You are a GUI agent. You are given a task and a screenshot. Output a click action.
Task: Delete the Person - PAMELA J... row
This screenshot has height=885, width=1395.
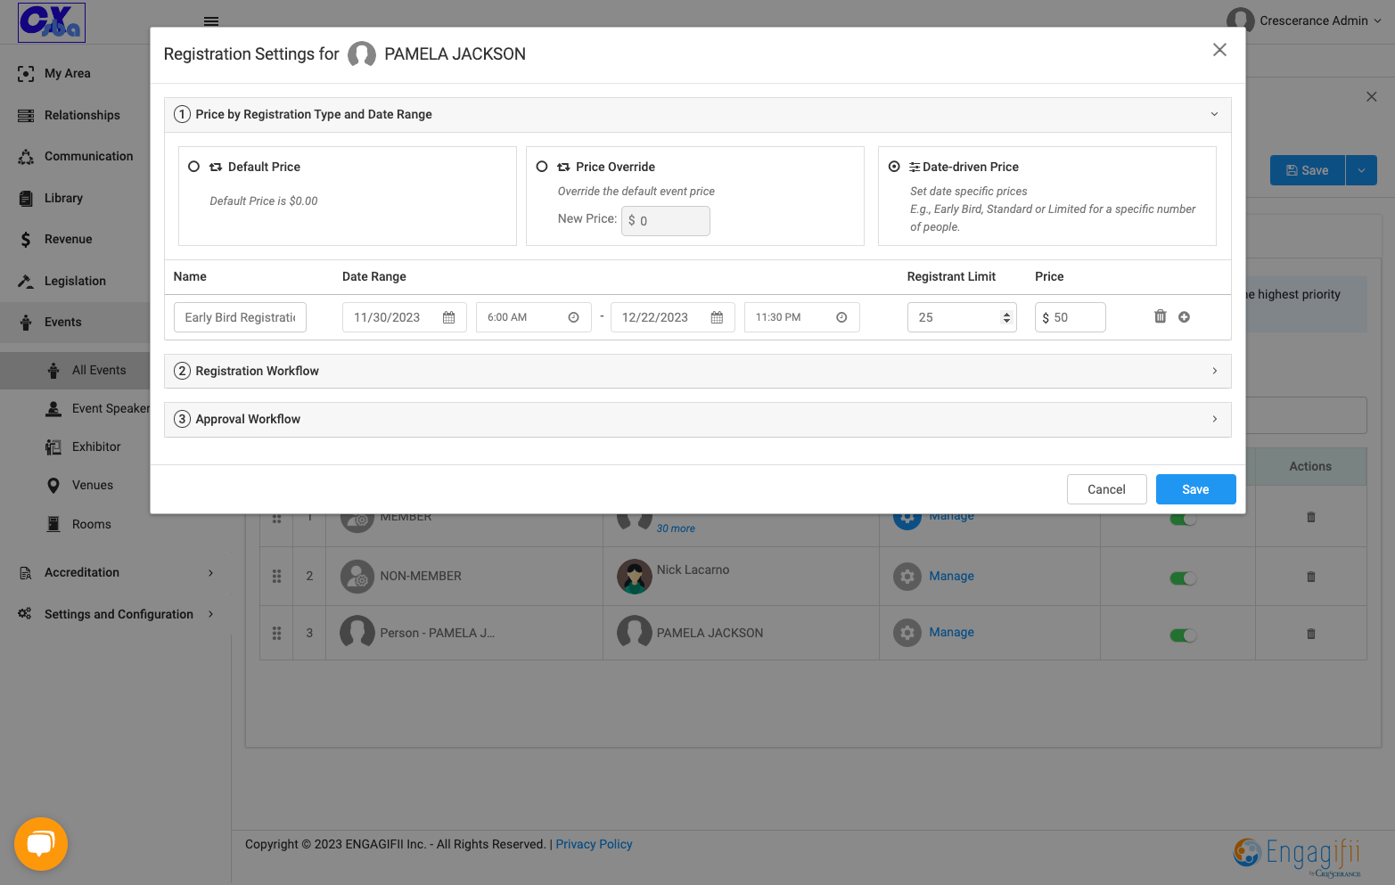(x=1310, y=634)
